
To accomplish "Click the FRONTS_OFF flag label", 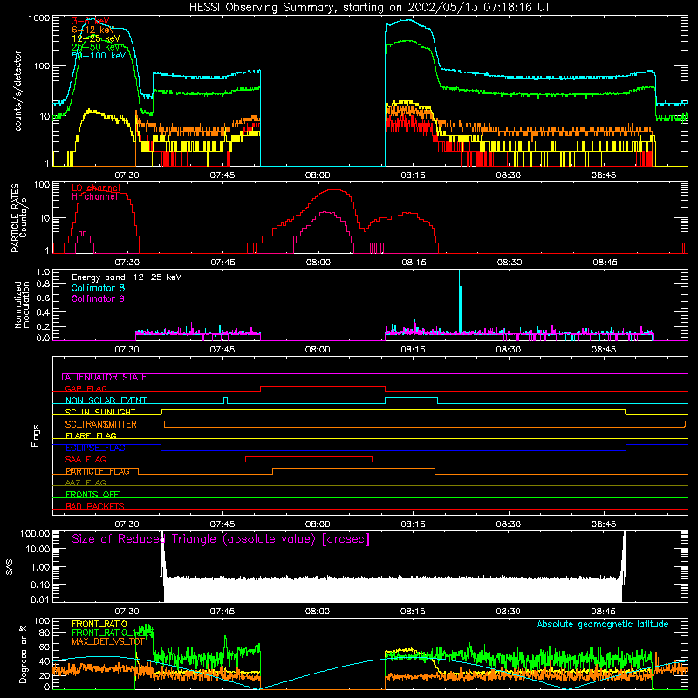I will [x=92, y=495].
